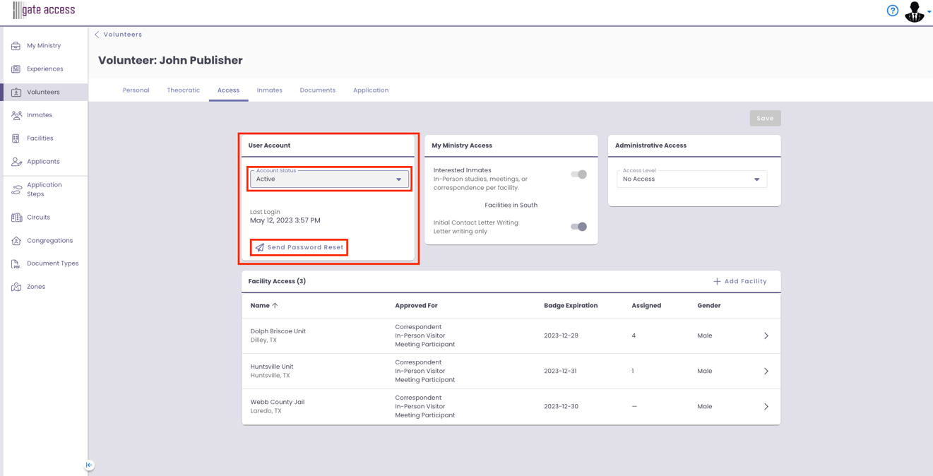The width and height of the screenshot is (933, 476).
Task: Click the Facility Access (3) heading
Action: [x=277, y=281]
